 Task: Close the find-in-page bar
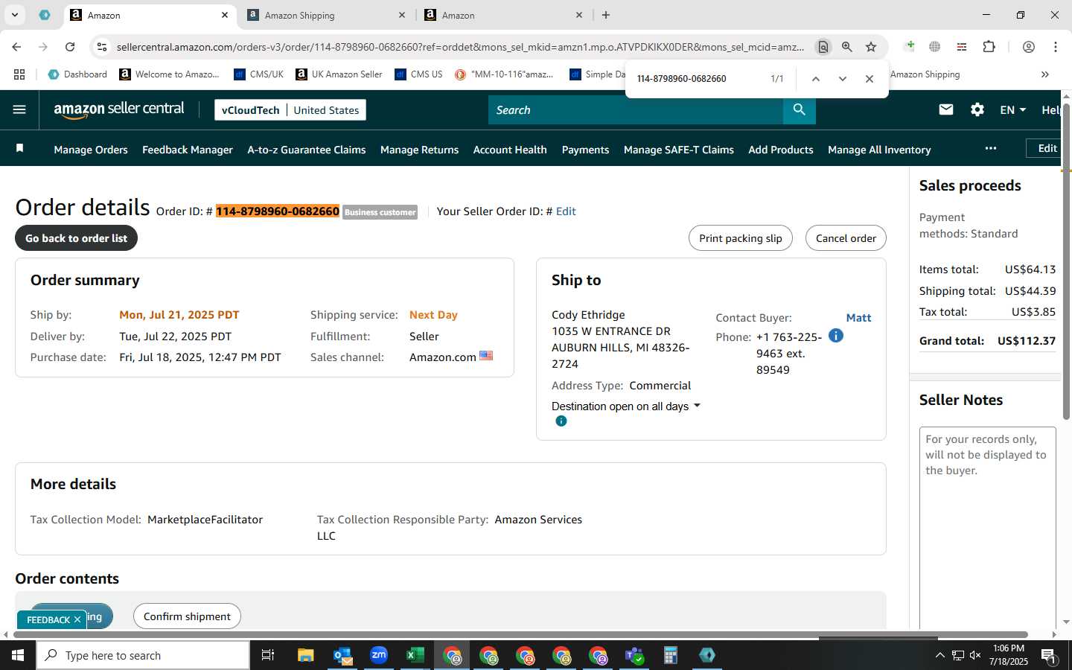[869, 78]
